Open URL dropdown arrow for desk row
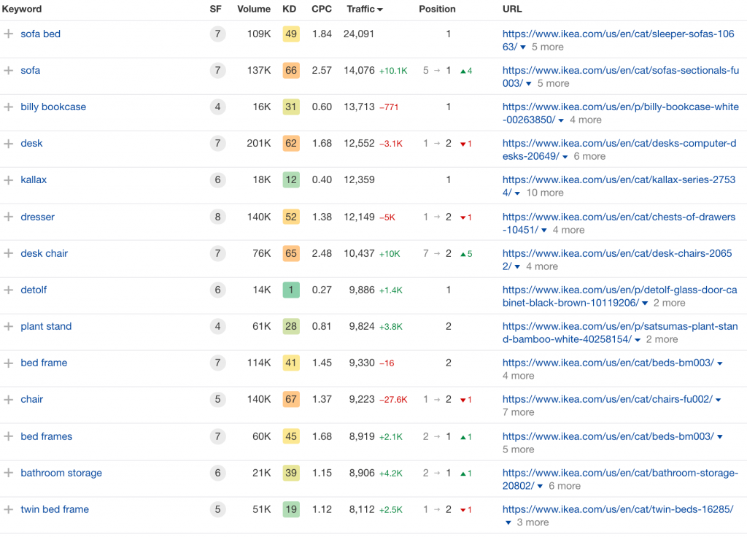Viewport: 747px width, 537px height. coord(565,157)
